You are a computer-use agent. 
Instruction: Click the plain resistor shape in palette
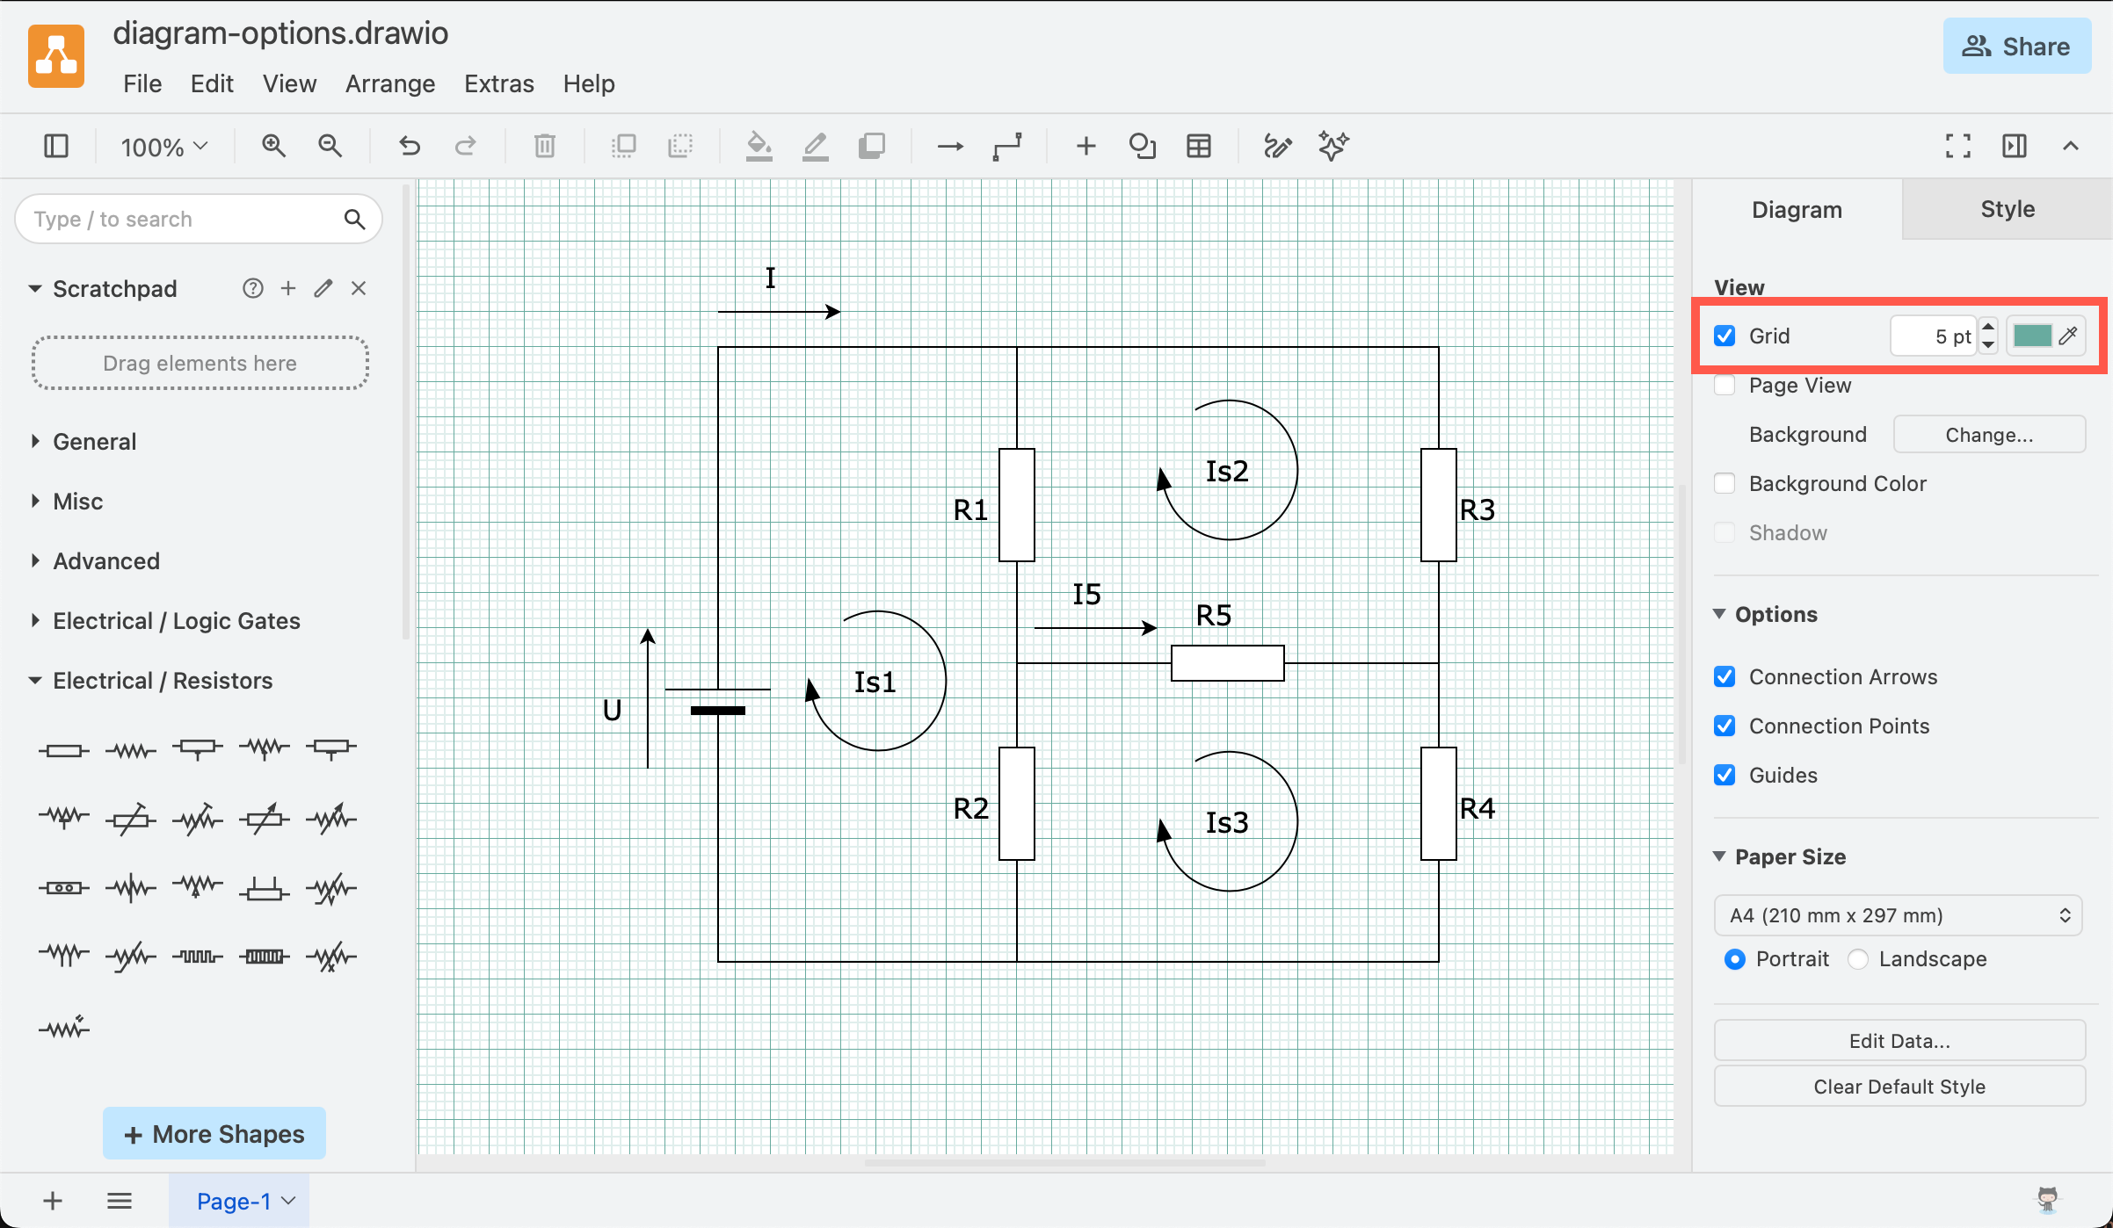point(63,750)
